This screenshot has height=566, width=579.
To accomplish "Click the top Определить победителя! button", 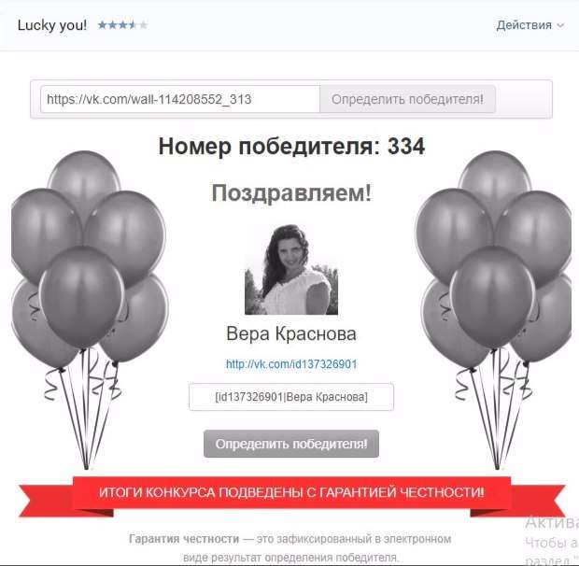I will tap(407, 99).
